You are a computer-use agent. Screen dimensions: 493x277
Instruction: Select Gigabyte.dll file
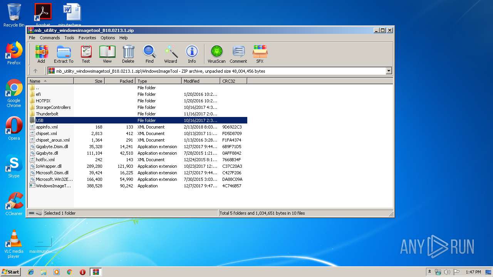click(138, 153)
